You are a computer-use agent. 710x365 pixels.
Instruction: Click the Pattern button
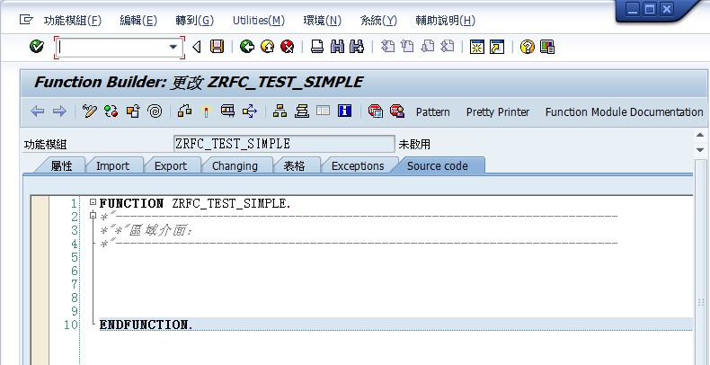pyautogui.click(x=433, y=111)
